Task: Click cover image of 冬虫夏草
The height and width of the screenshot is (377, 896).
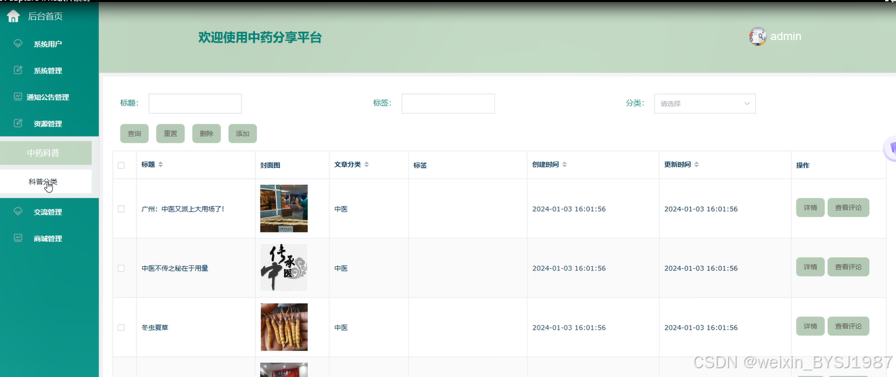Action: (284, 327)
